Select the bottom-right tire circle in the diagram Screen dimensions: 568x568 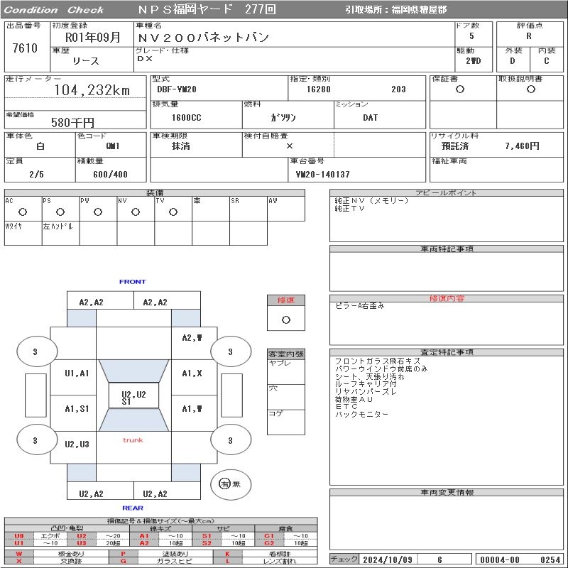point(230,440)
